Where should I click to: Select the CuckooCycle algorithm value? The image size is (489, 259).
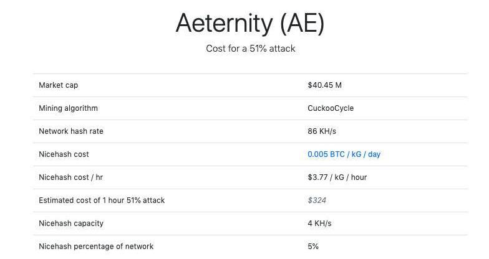coord(330,108)
